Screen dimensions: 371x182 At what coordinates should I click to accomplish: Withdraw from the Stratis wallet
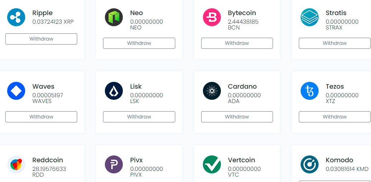(335, 43)
